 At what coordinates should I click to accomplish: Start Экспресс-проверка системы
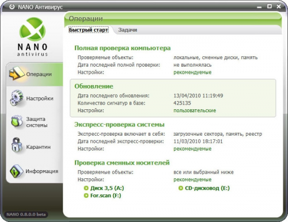[x=119, y=125]
